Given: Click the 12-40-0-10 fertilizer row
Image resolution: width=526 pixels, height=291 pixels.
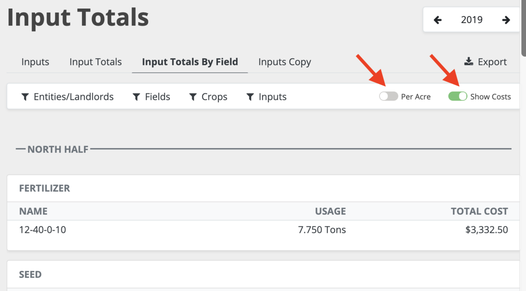Looking at the screenshot, I should point(42,230).
